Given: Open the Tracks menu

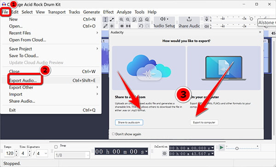Looking at the screenshot, I should pyautogui.click(x=74, y=12).
